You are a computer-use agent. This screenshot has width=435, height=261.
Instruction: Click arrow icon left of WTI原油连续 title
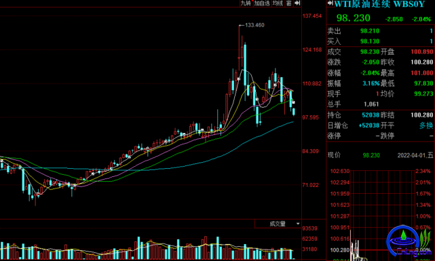[330, 3]
